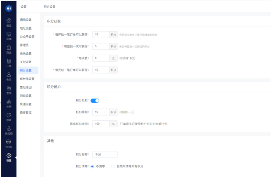
Task: Click the 最高抵扣比例 percentage input field
Action: click(x=100, y=123)
